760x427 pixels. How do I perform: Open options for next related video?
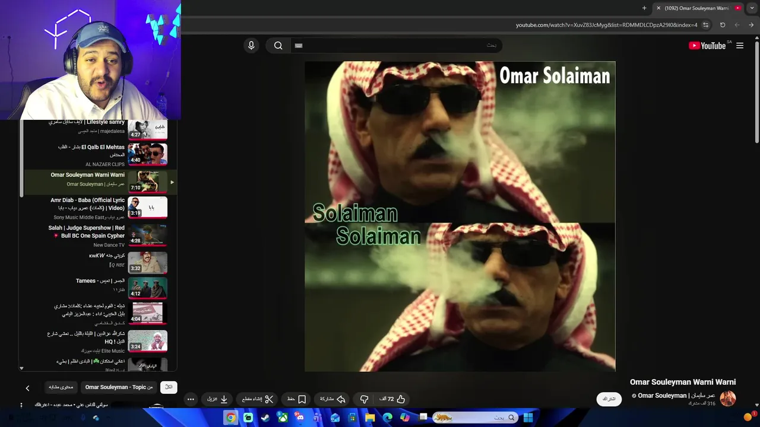pyautogui.click(x=21, y=406)
